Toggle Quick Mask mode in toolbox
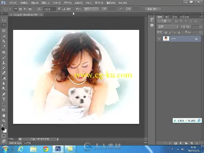 pos(4,136)
